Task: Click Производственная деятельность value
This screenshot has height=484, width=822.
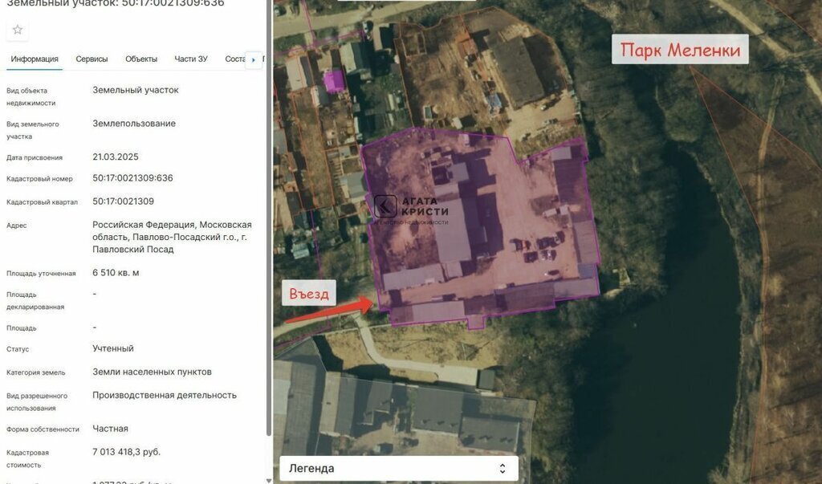Action: (165, 396)
